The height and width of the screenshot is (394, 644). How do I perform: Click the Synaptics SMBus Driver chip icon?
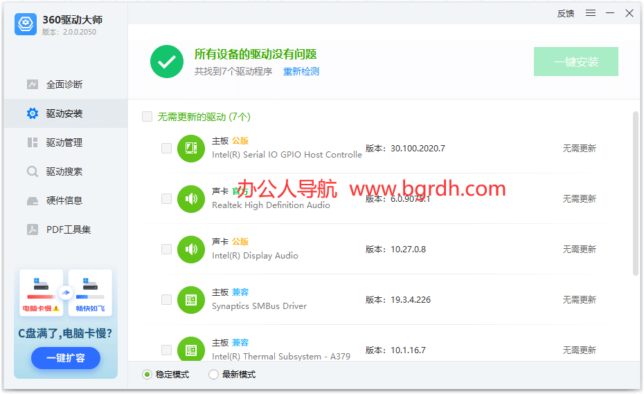pos(191,299)
